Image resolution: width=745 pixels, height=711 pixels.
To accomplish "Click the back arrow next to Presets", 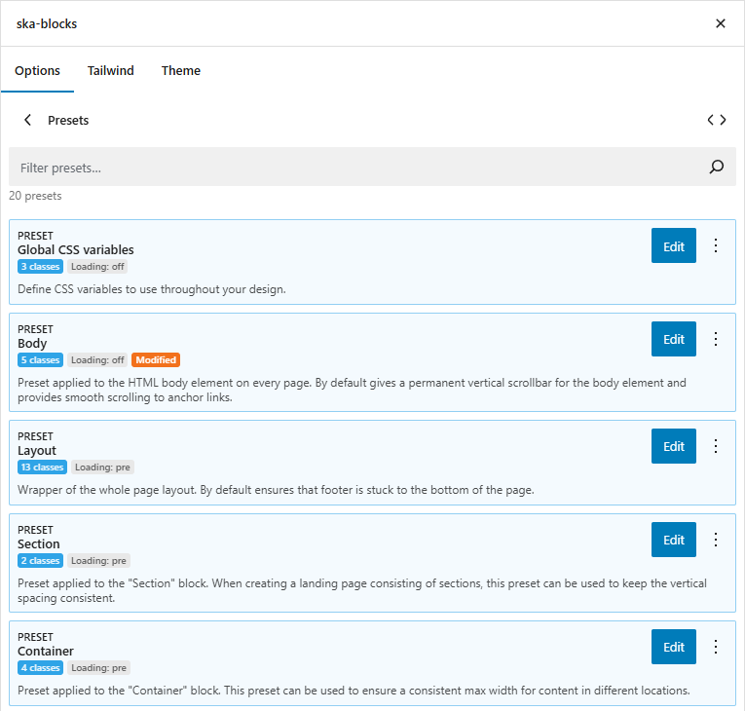I will [x=27, y=120].
